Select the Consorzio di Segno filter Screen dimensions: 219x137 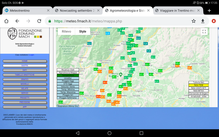pos(198,94)
